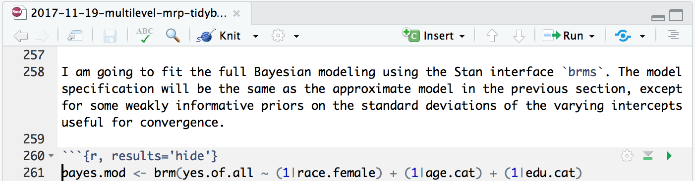This screenshot has width=695, height=181.
Task: Click the forward navigation arrow icon
Action: tap(41, 36)
